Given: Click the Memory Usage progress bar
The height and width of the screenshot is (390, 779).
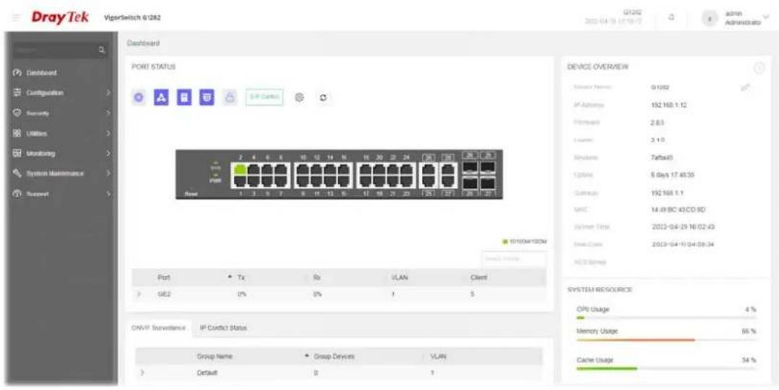Looking at the screenshot, I should tap(666, 340).
